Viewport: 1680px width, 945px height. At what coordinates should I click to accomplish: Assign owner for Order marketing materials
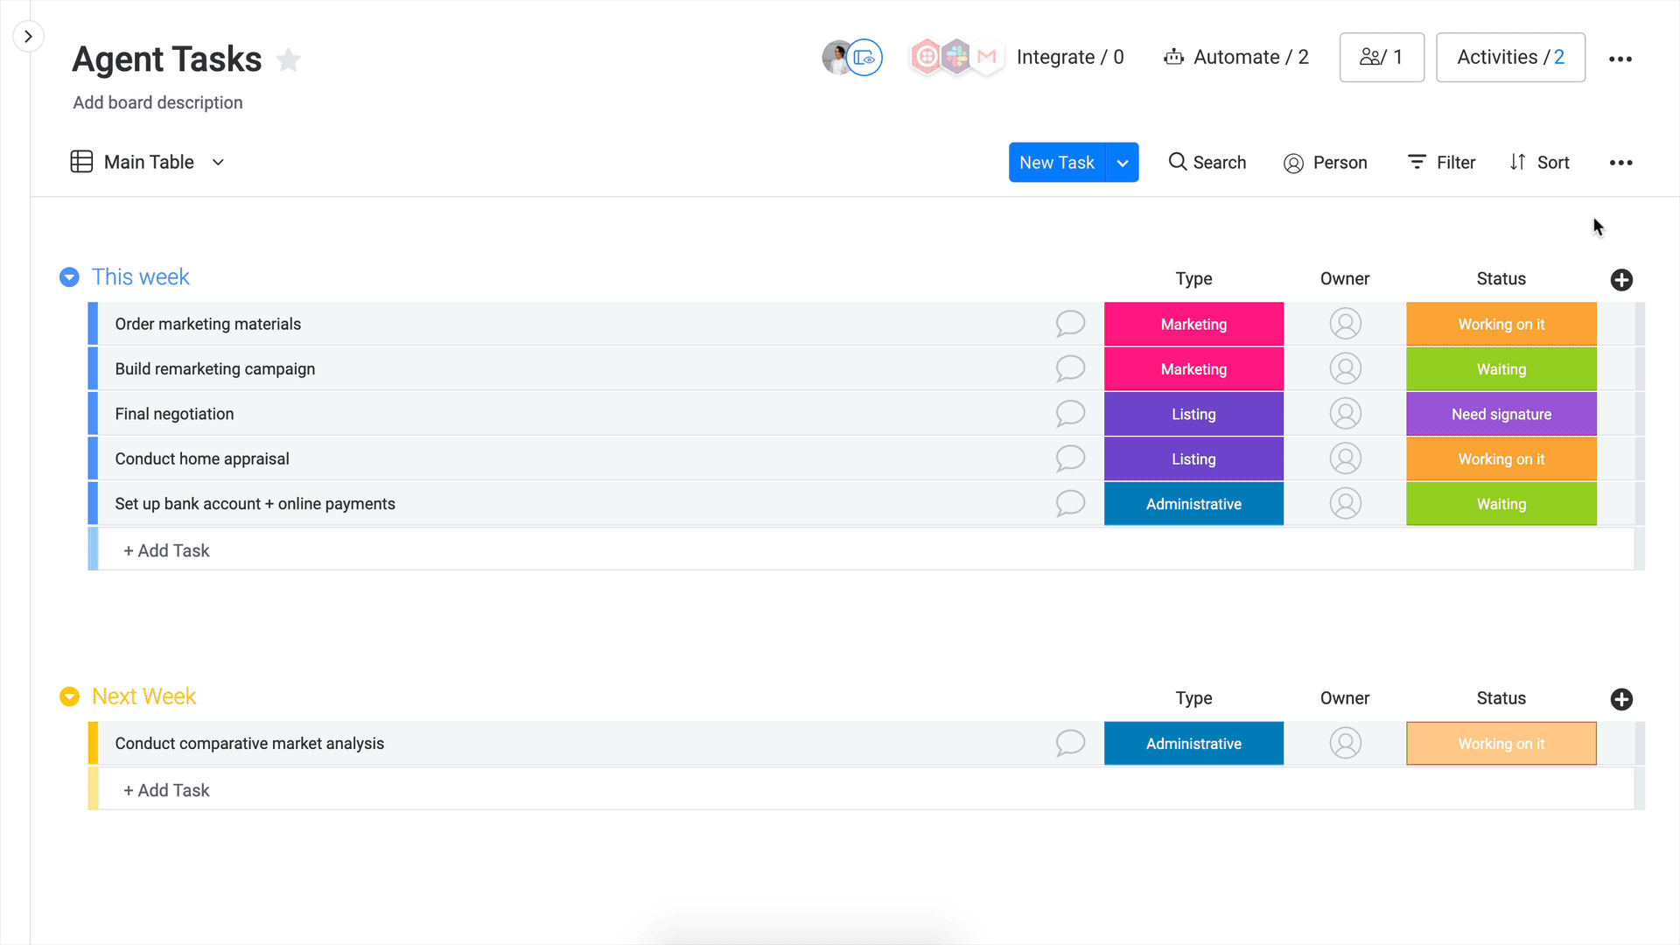(1345, 324)
